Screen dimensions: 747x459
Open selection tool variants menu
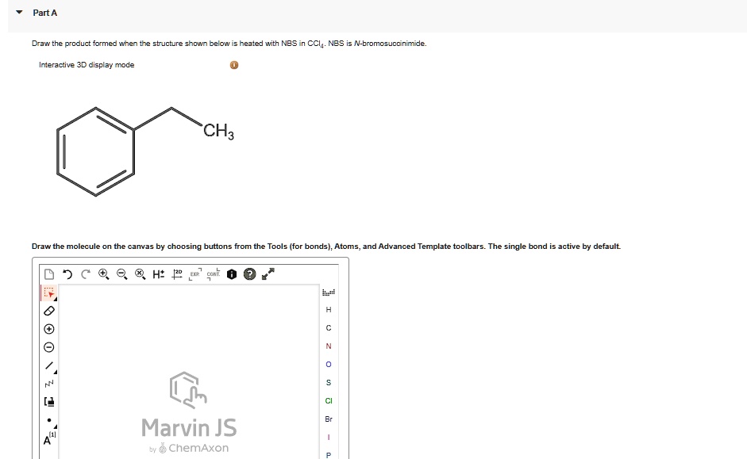coord(55,298)
